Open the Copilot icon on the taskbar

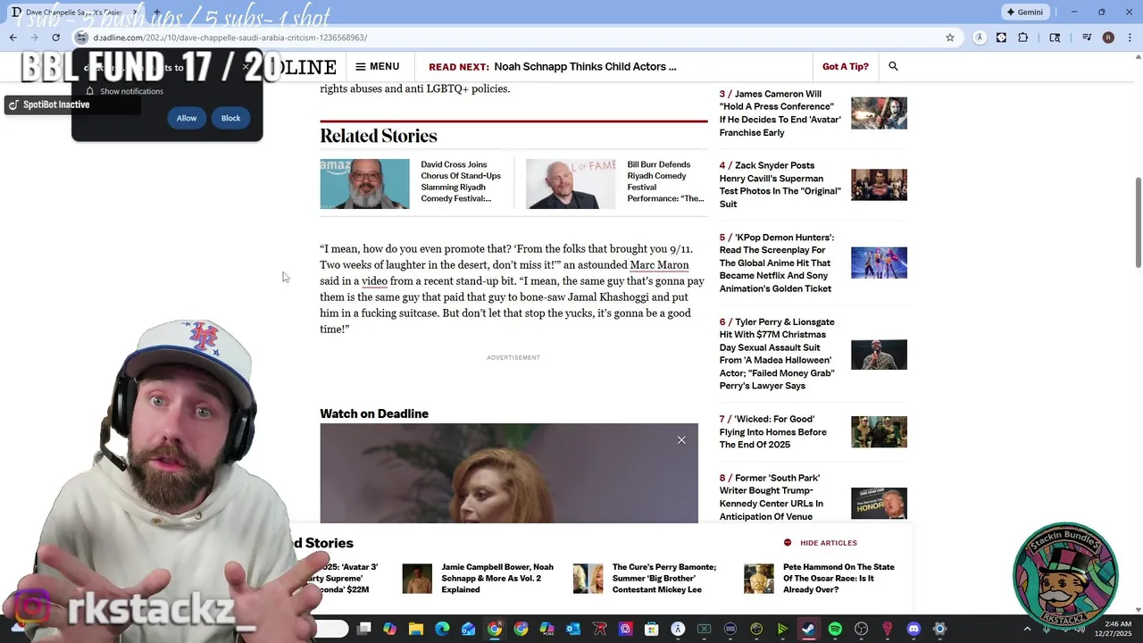click(x=389, y=629)
